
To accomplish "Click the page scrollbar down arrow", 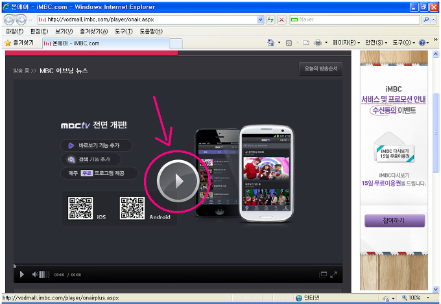I will 436,289.
